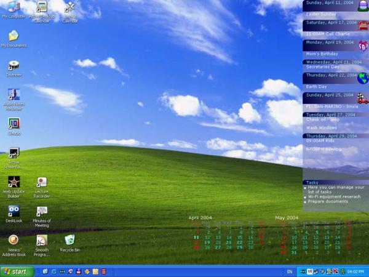Select day 19 in April 2004 calendar

tap(207, 243)
